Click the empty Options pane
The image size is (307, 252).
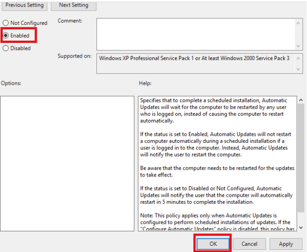point(67,164)
